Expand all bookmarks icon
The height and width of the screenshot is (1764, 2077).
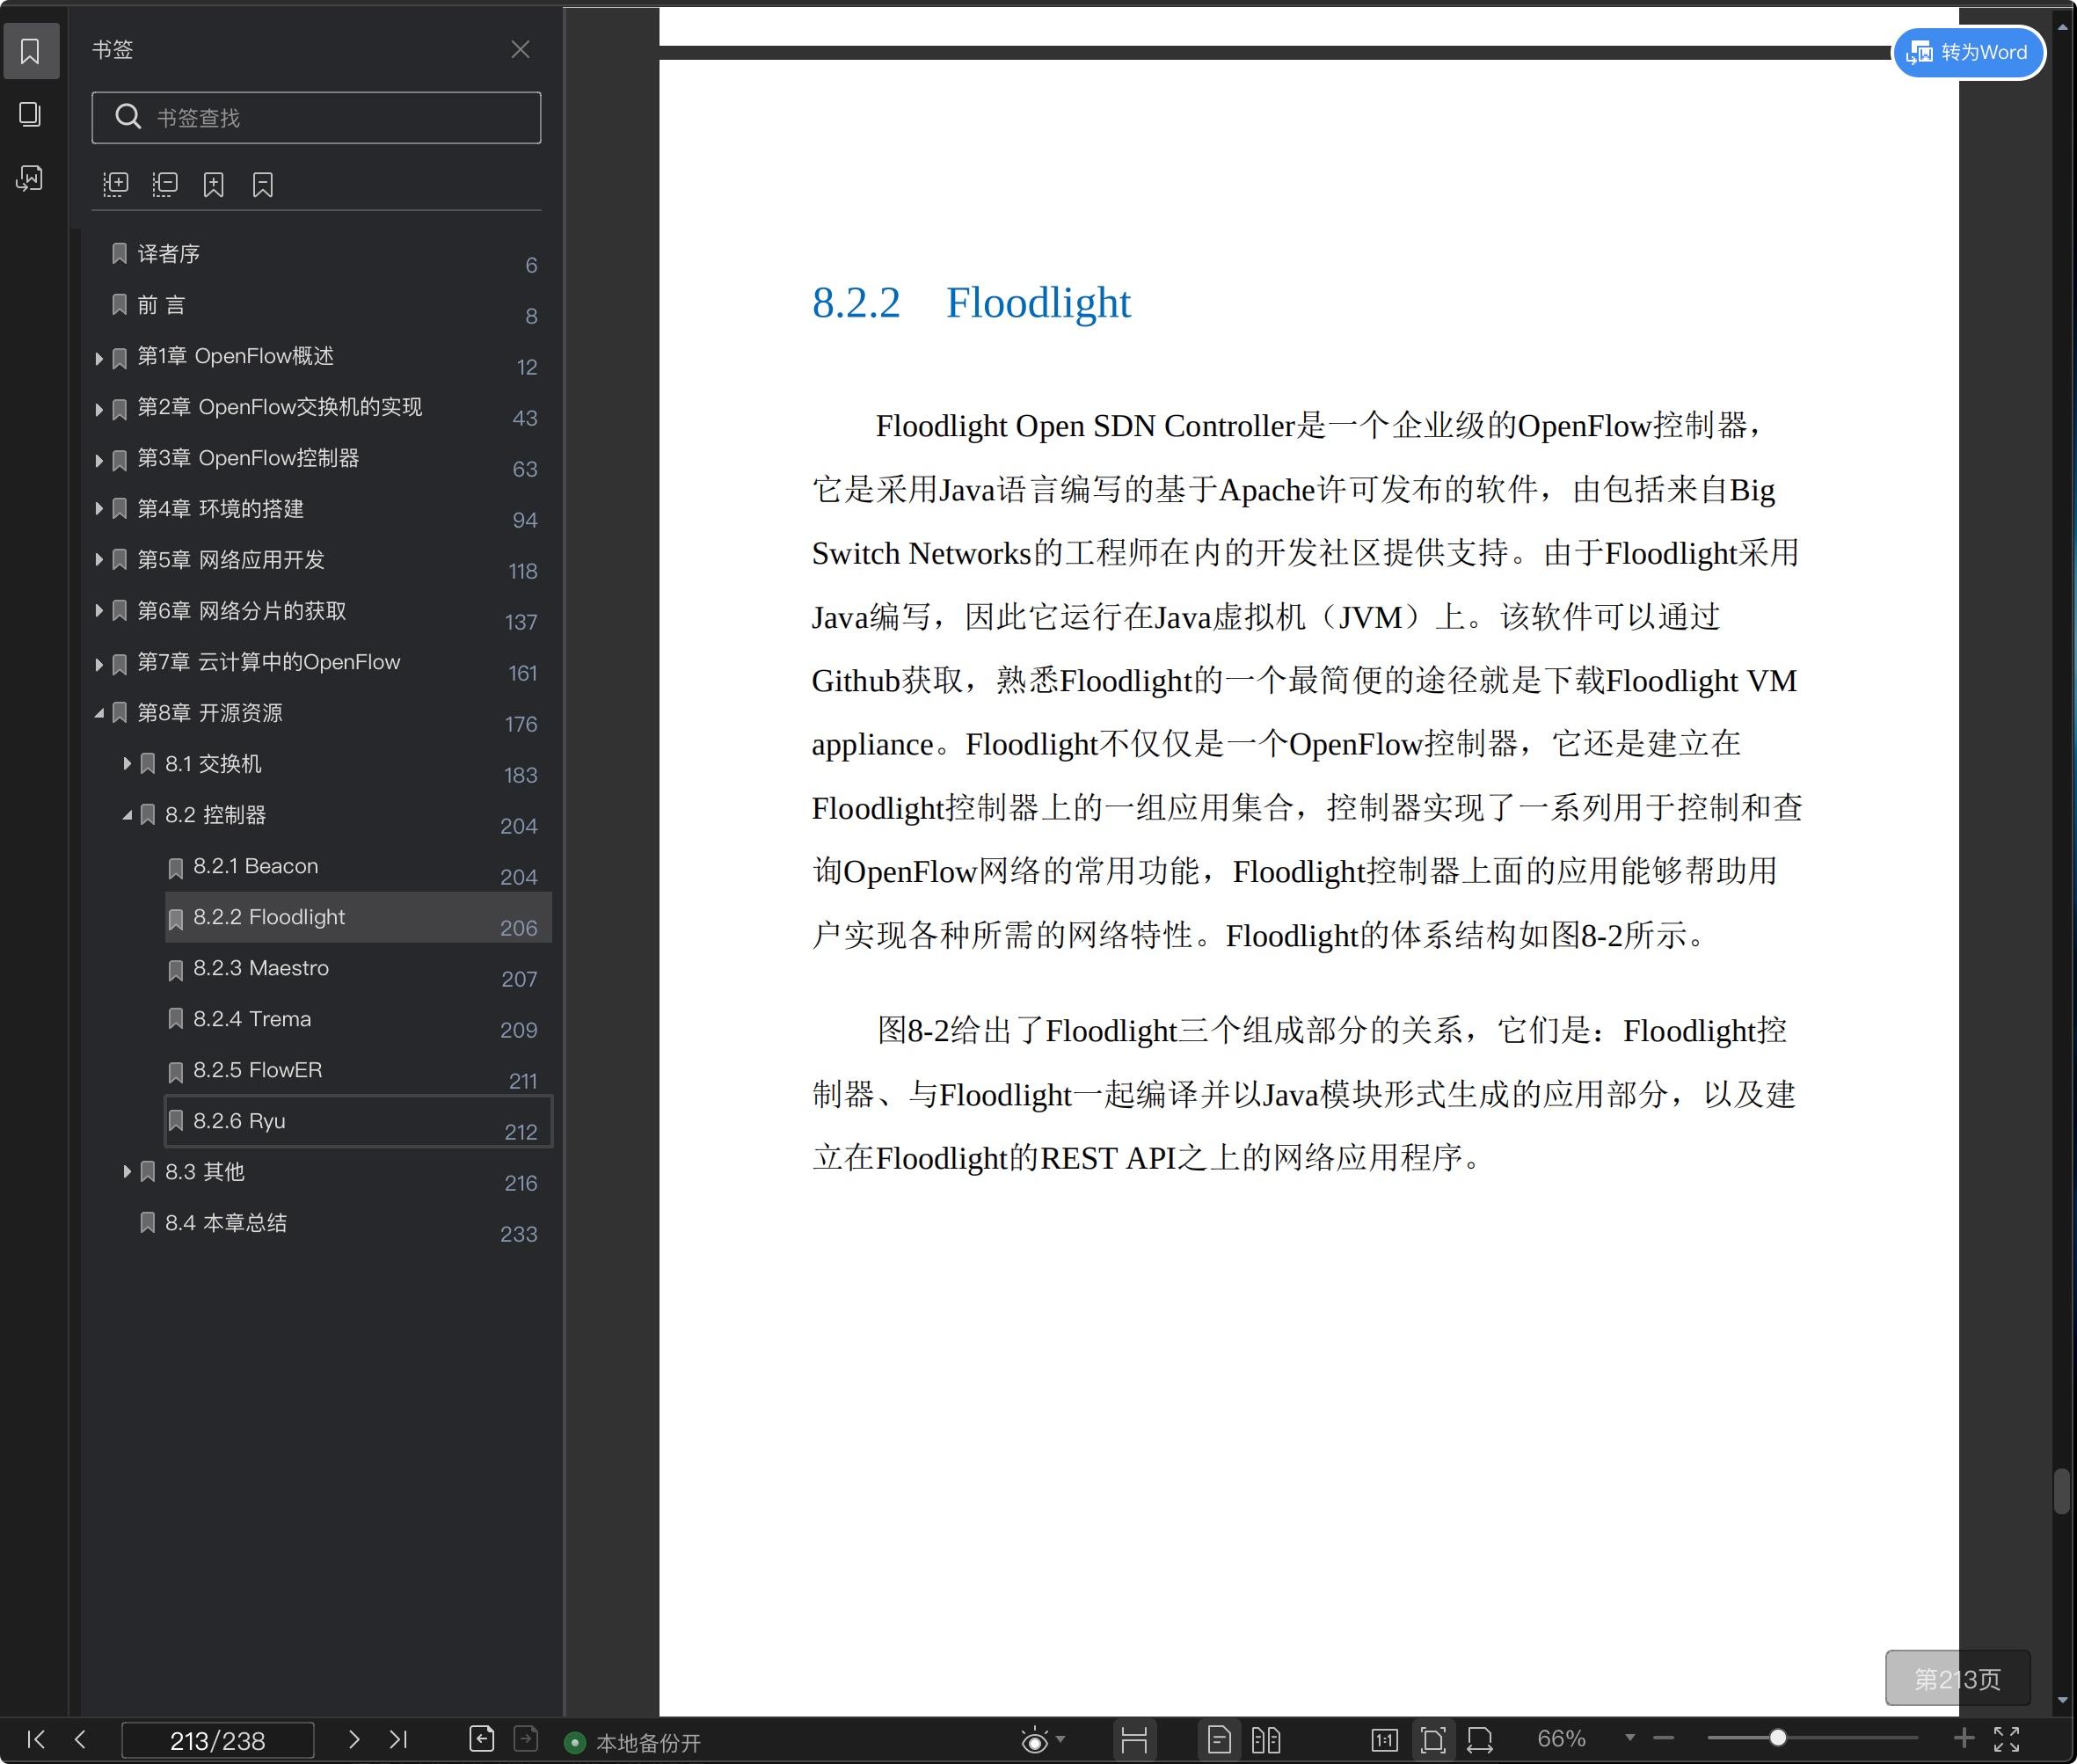coord(116,184)
